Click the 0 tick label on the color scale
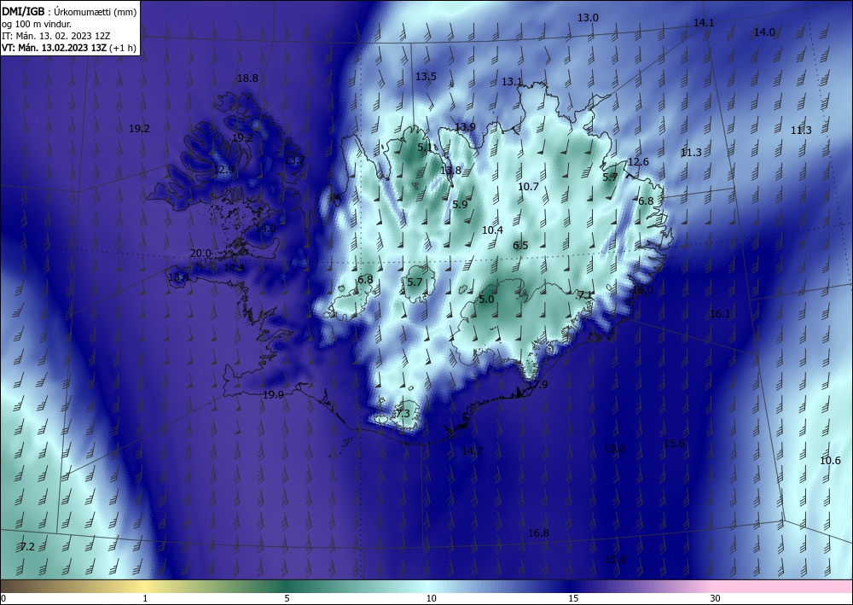 (x=3, y=599)
